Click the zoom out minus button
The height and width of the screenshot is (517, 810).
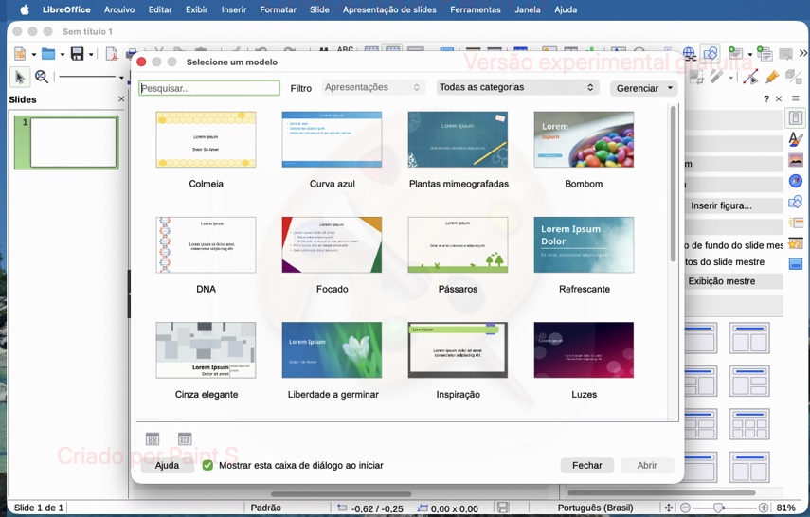(685, 508)
